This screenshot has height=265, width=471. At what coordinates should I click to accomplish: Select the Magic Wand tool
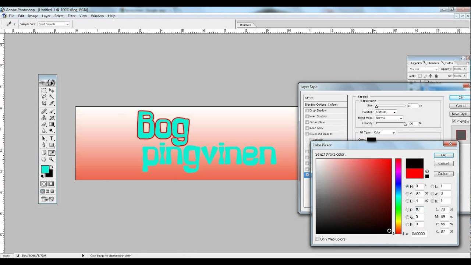[52, 96]
